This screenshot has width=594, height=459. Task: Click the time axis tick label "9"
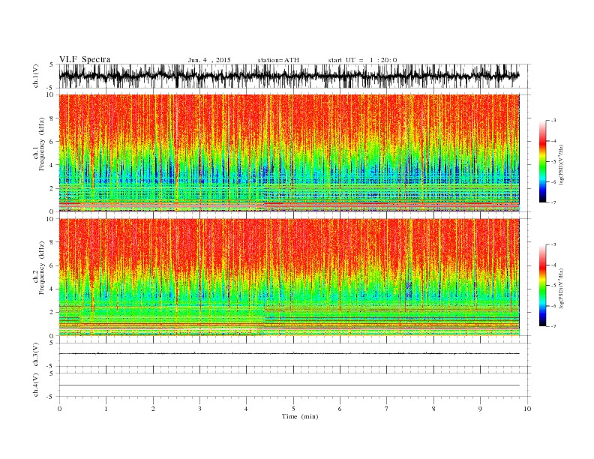[480, 409]
